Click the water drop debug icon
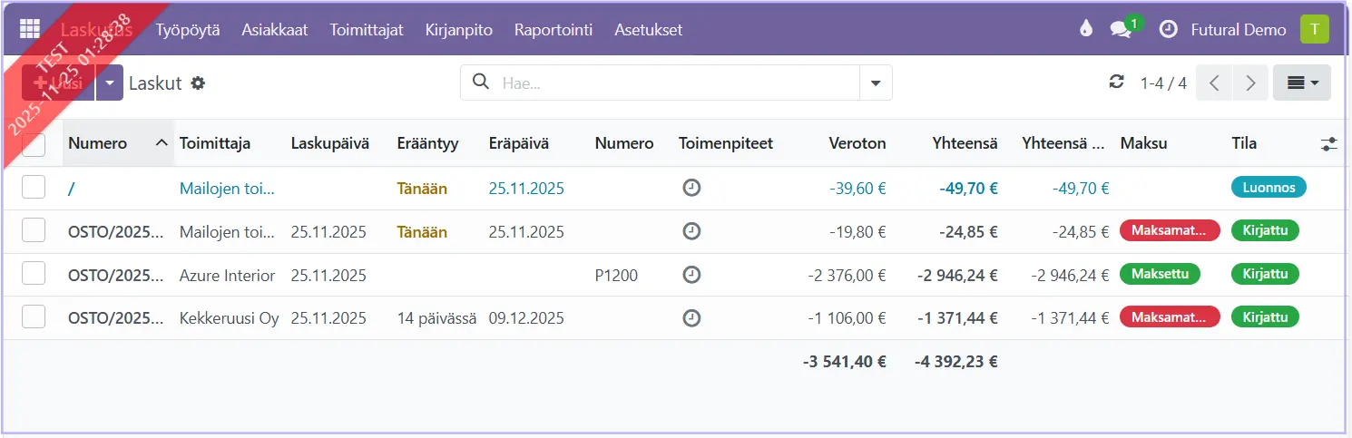1352x438 pixels. (x=1085, y=29)
